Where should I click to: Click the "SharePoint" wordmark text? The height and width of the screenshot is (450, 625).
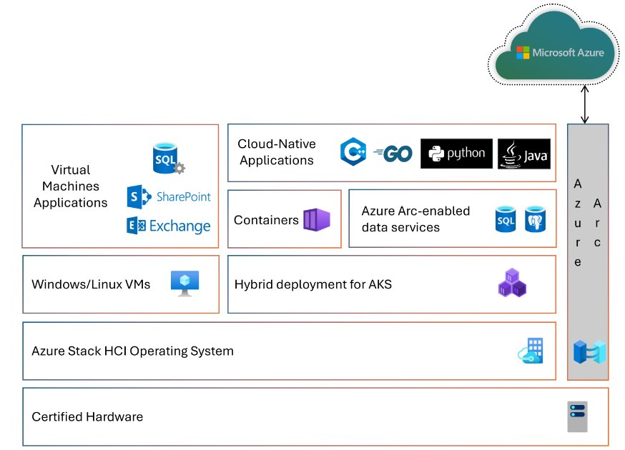coord(183,196)
